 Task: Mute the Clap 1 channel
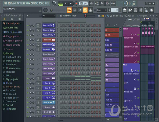28,83
